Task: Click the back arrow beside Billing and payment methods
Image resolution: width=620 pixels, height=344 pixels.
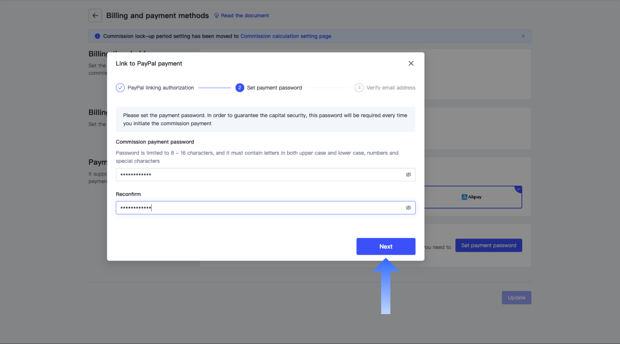Action: 95,15
